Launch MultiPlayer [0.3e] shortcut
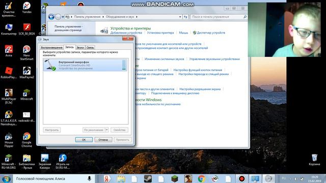Image resolution: width=326 pixels, height=183 pixels. [x=9, y=96]
